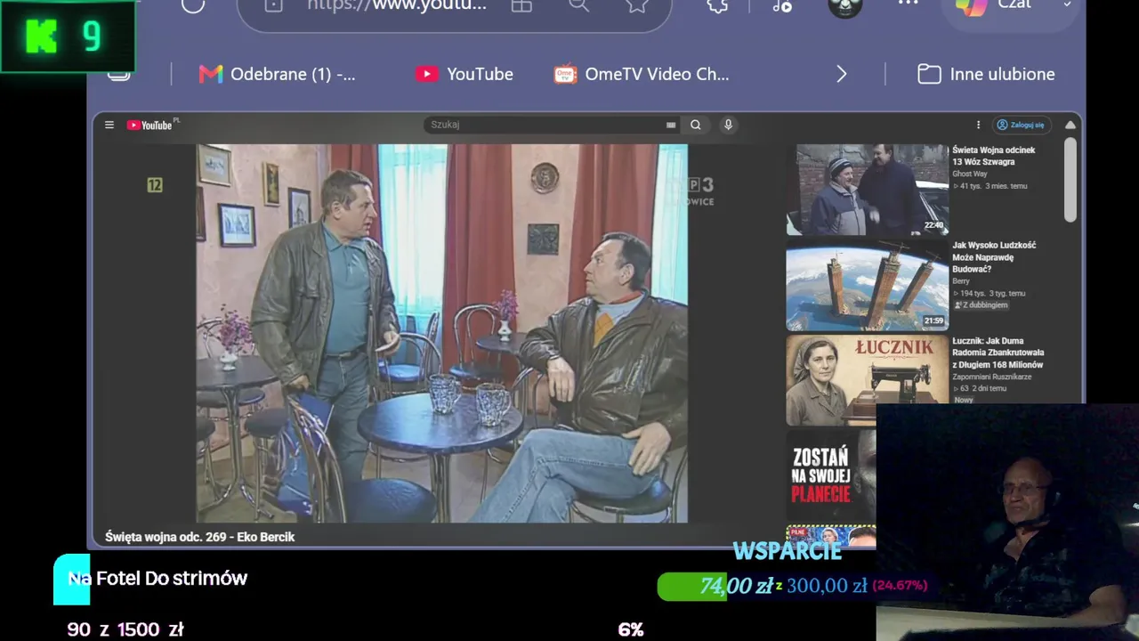Viewport: 1139px width, 641px height.
Task: Open the Inne ulubione favorites folder
Action: click(986, 74)
